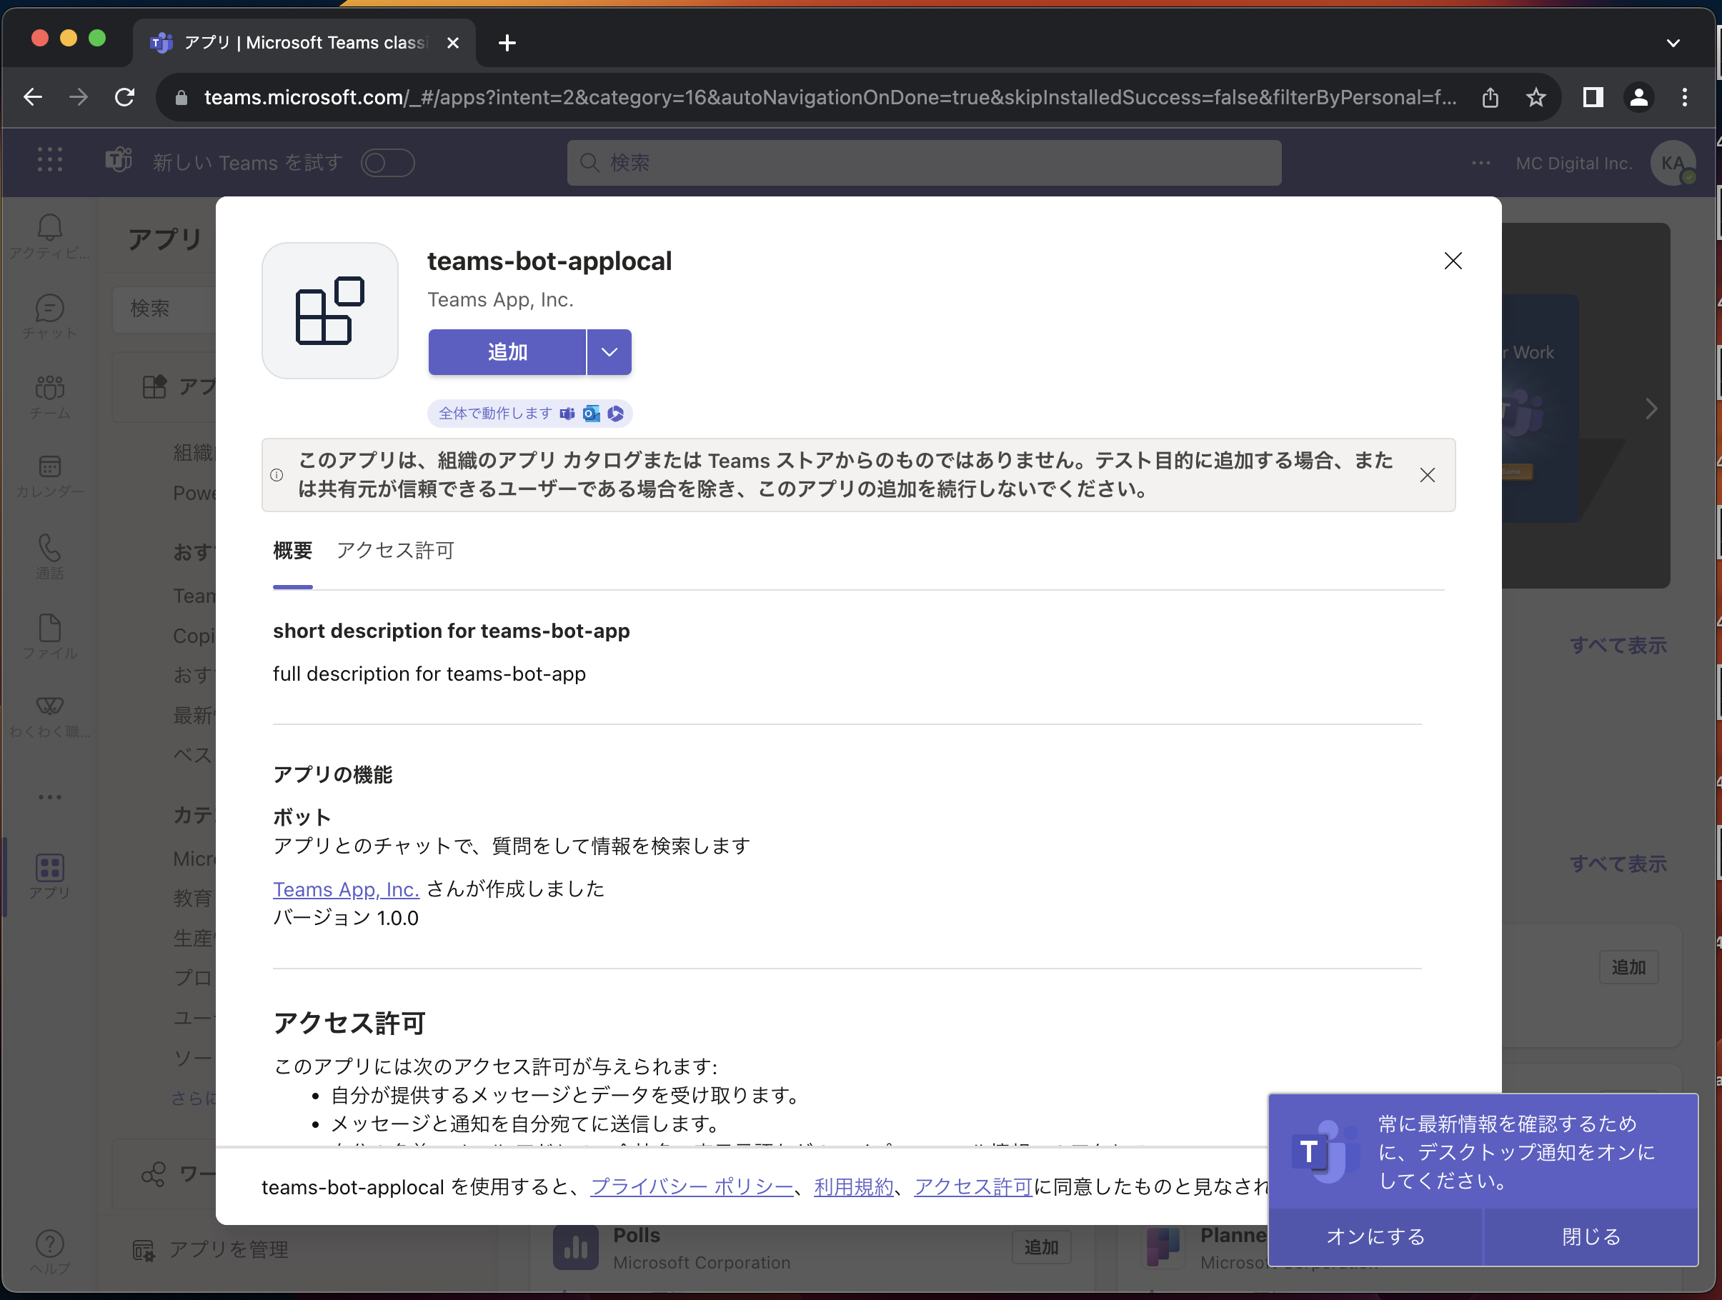Image resolution: width=1722 pixels, height=1300 pixels.
Task: Close the Microsoft Teams browser tab
Action: [x=452, y=43]
